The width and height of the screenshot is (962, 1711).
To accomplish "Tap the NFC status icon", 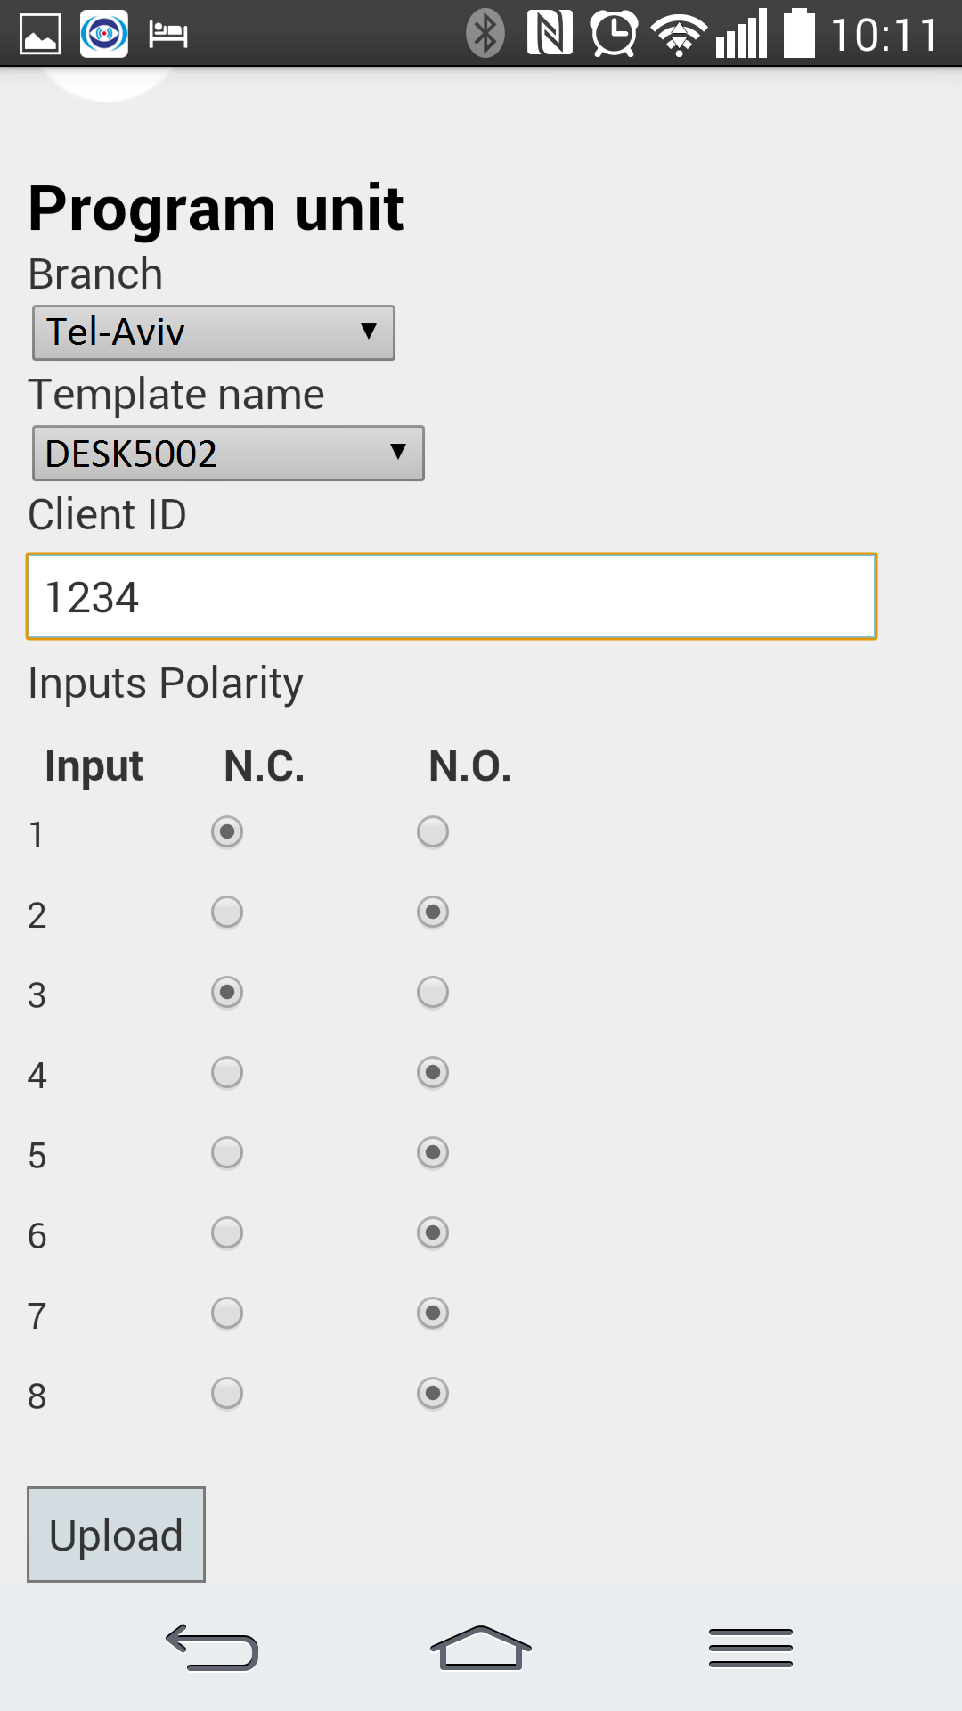I will click(550, 33).
